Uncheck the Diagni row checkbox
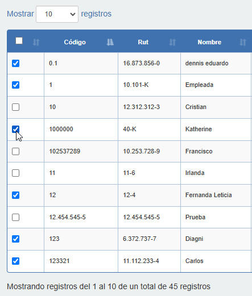252x296 pixels. pyautogui.click(x=15, y=239)
